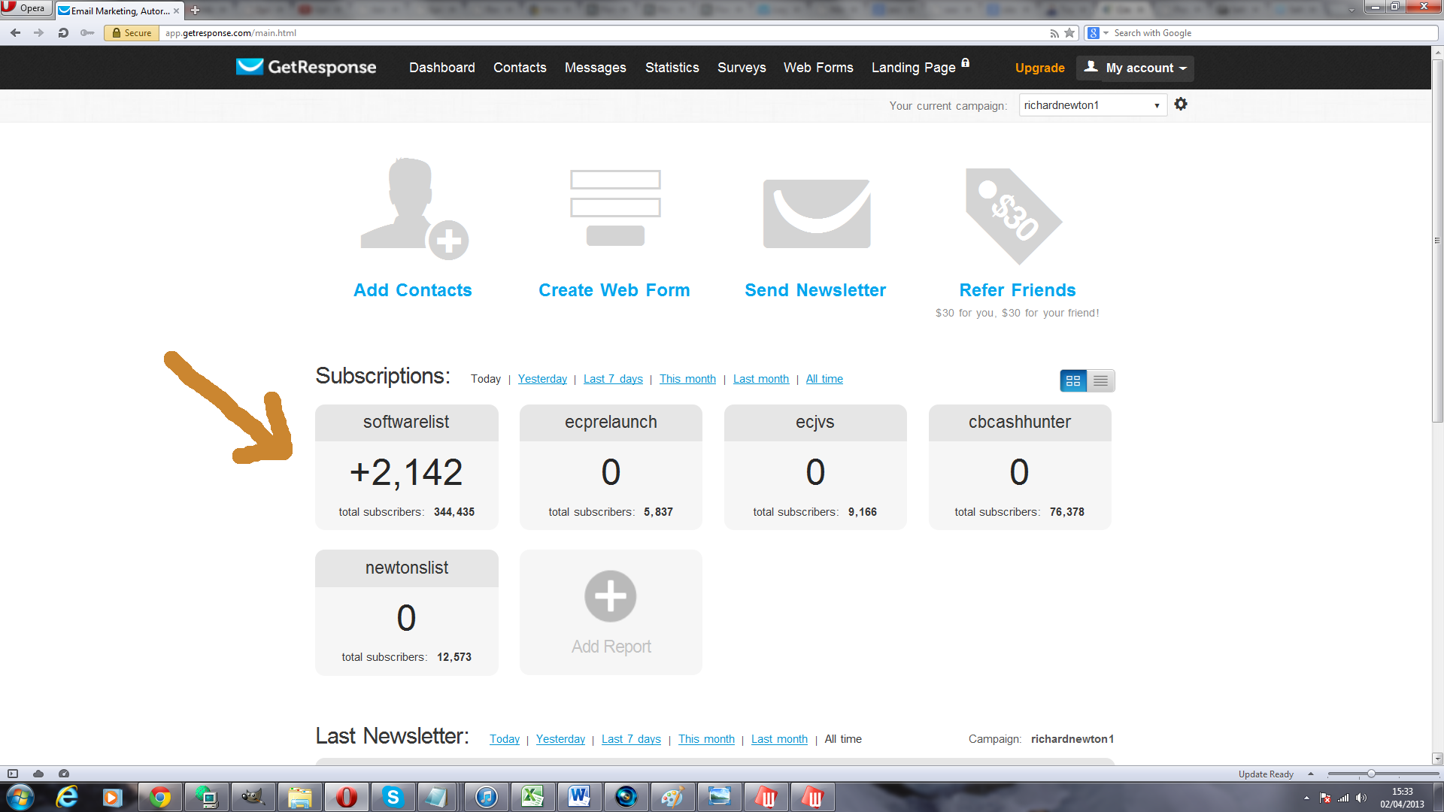
Task: Click the Opera Turbo speedometer icon
Action: point(64,774)
